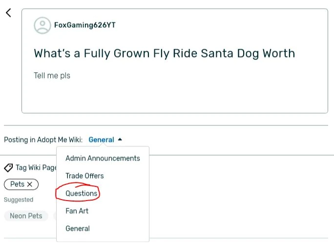
Task: Pick the circled Questions category
Action: pos(82,193)
